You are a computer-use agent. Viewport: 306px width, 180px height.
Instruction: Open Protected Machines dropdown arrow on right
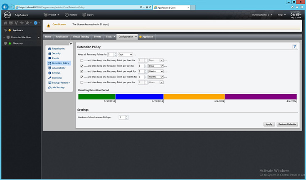39,37
